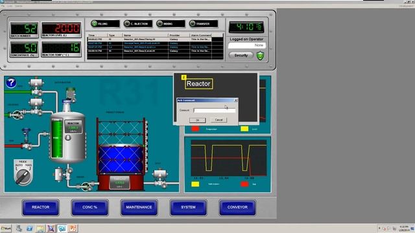Open the blue help question mark icon
The width and height of the screenshot is (415, 233).
[11, 83]
